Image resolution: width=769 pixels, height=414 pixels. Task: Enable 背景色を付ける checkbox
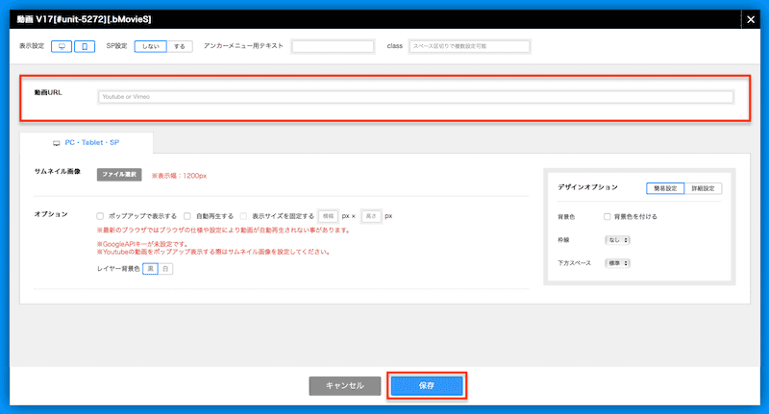click(608, 216)
